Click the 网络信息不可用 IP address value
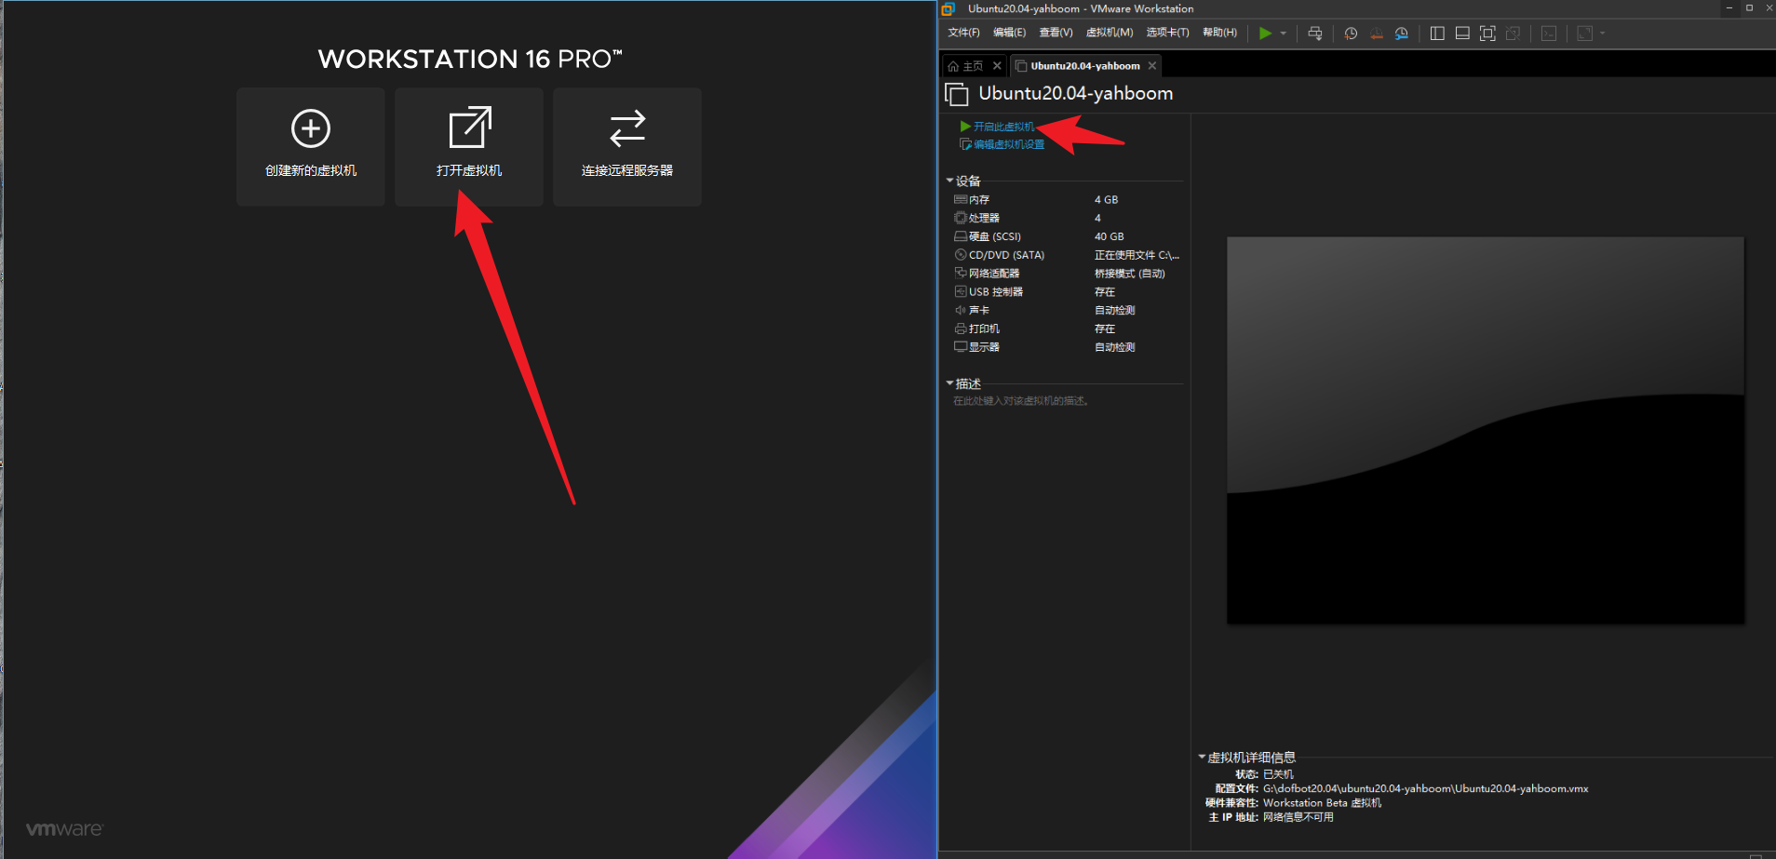The height and width of the screenshot is (859, 1776). point(1298,818)
